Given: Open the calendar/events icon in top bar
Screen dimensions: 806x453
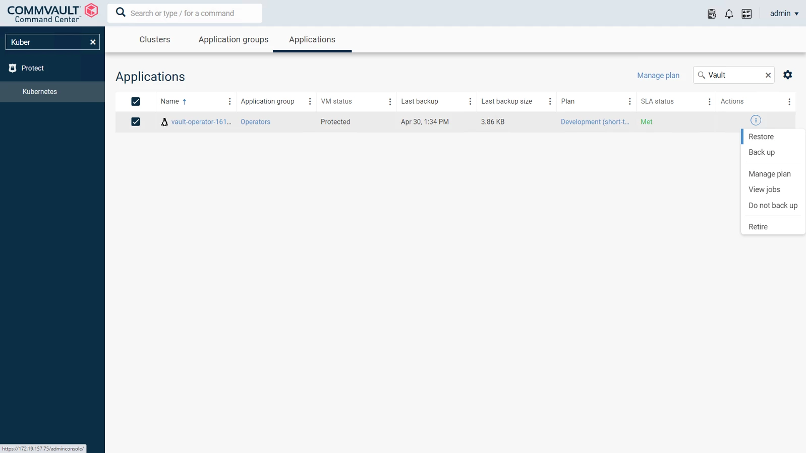Looking at the screenshot, I should point(747,14).
